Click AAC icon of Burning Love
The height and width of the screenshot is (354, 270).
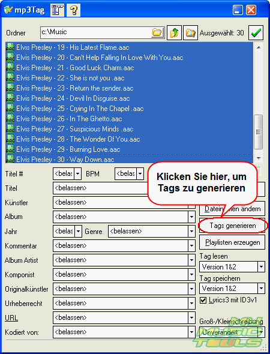click(10, 149)
